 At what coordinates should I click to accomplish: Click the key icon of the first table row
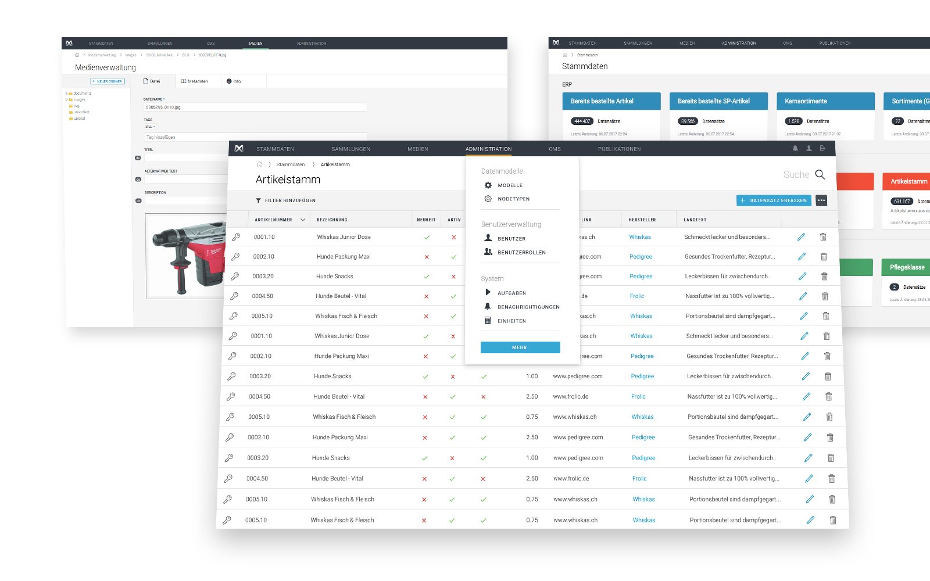coord(236,237)
